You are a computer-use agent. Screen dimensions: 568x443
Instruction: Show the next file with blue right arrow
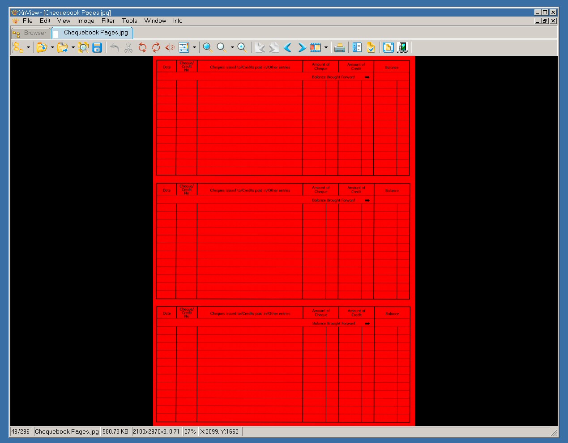point(302,47)
